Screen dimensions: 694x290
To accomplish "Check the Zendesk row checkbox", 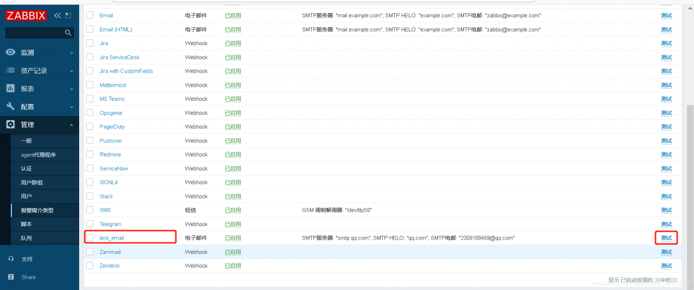I will [90, 266].
